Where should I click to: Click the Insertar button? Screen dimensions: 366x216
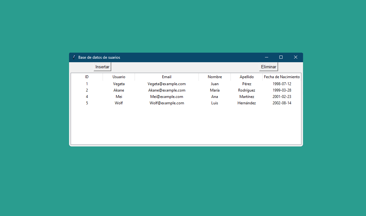[102, 67]
